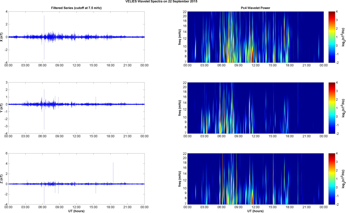Click the log2 unit label beside top colorbar
Image resolution: width=346 pixels, height=213 pixels.
click(x=343, y=37)
